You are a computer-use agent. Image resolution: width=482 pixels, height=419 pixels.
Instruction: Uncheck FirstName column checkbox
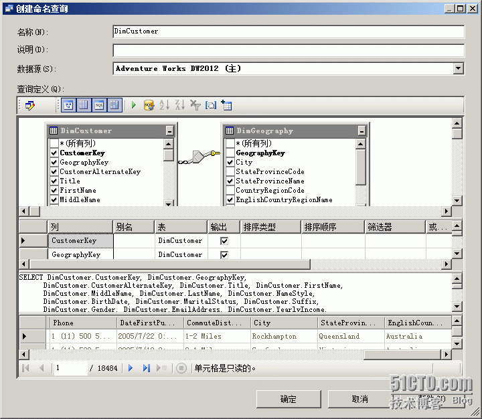[x=54, y=190]
